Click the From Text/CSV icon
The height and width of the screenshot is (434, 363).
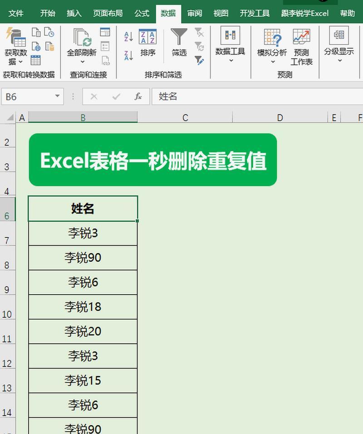coord(36,32)
